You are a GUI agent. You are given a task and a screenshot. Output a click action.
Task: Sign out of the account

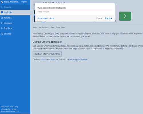coord(24,2)
